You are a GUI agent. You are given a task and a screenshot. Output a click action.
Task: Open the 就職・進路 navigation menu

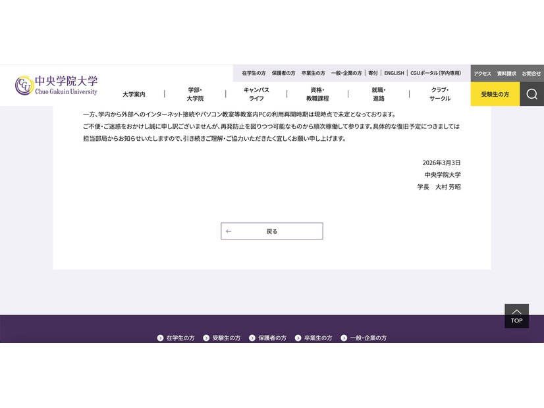coord(377,94)
